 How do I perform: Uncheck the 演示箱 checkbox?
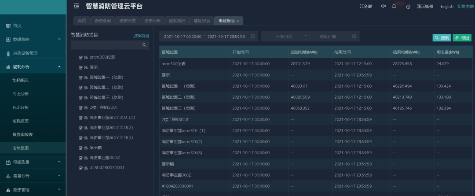point(80,148)
